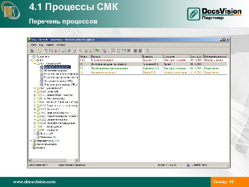Select the red 8.2.2 Внутренние проверки row
Screen dimensions: 249x187
tap(154, 60)
